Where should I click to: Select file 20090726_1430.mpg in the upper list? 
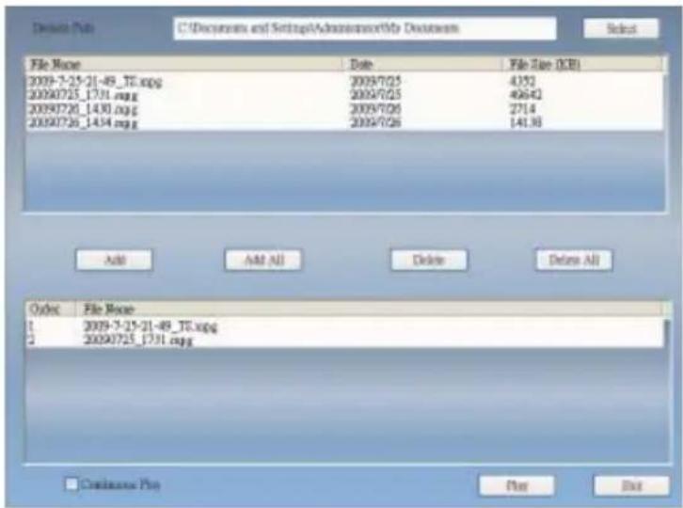(344, 109)
